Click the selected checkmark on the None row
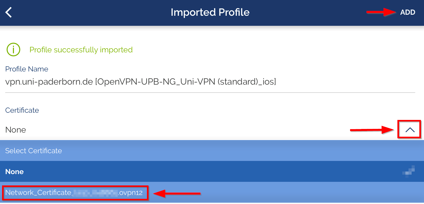The height and width of the screenshot is (204, 424). 409,171
